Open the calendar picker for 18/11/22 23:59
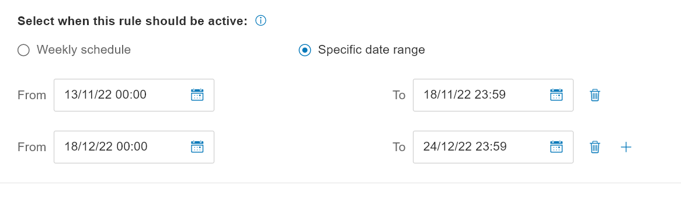 click(557, 95)
